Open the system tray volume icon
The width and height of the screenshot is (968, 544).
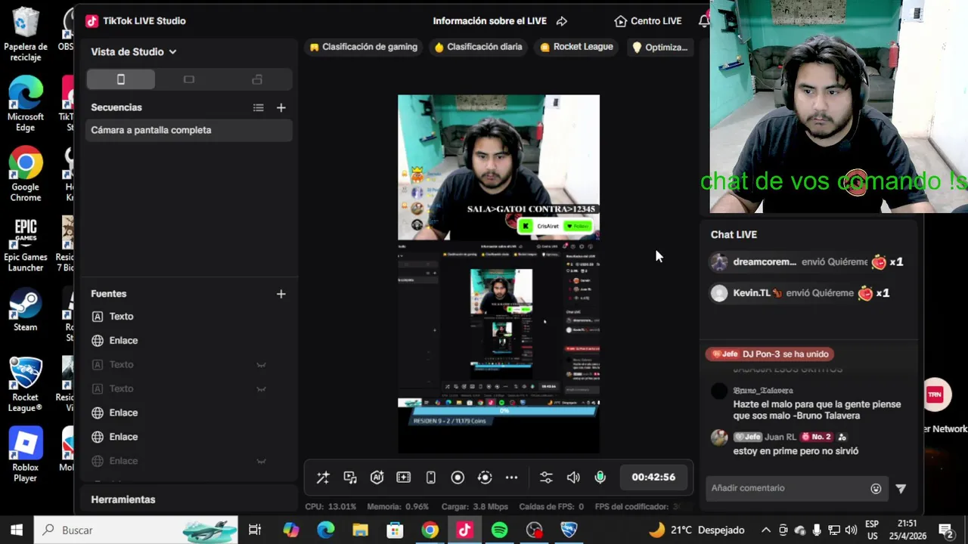point(851,530)
